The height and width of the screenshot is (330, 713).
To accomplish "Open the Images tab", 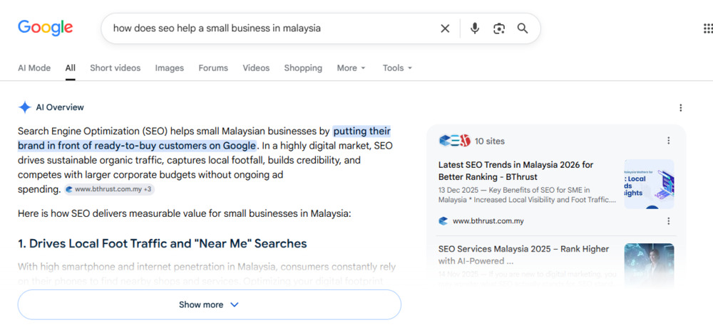I will (x=169, y=68).
